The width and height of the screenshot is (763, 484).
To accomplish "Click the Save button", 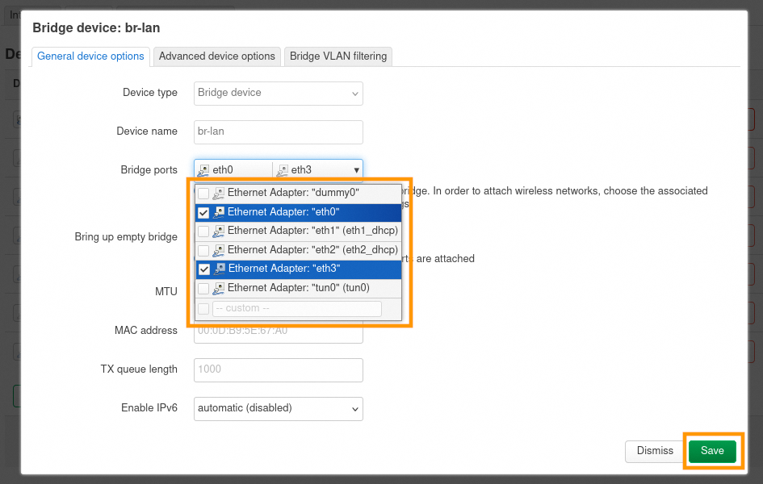I will [712, 451].
